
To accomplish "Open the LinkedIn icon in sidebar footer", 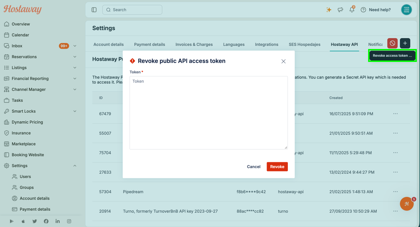I will [x=58, y=221].
